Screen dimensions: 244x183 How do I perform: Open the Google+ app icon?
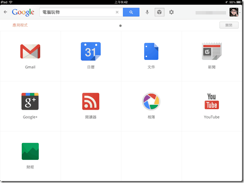pyautogui.click(x=30, y=101)
